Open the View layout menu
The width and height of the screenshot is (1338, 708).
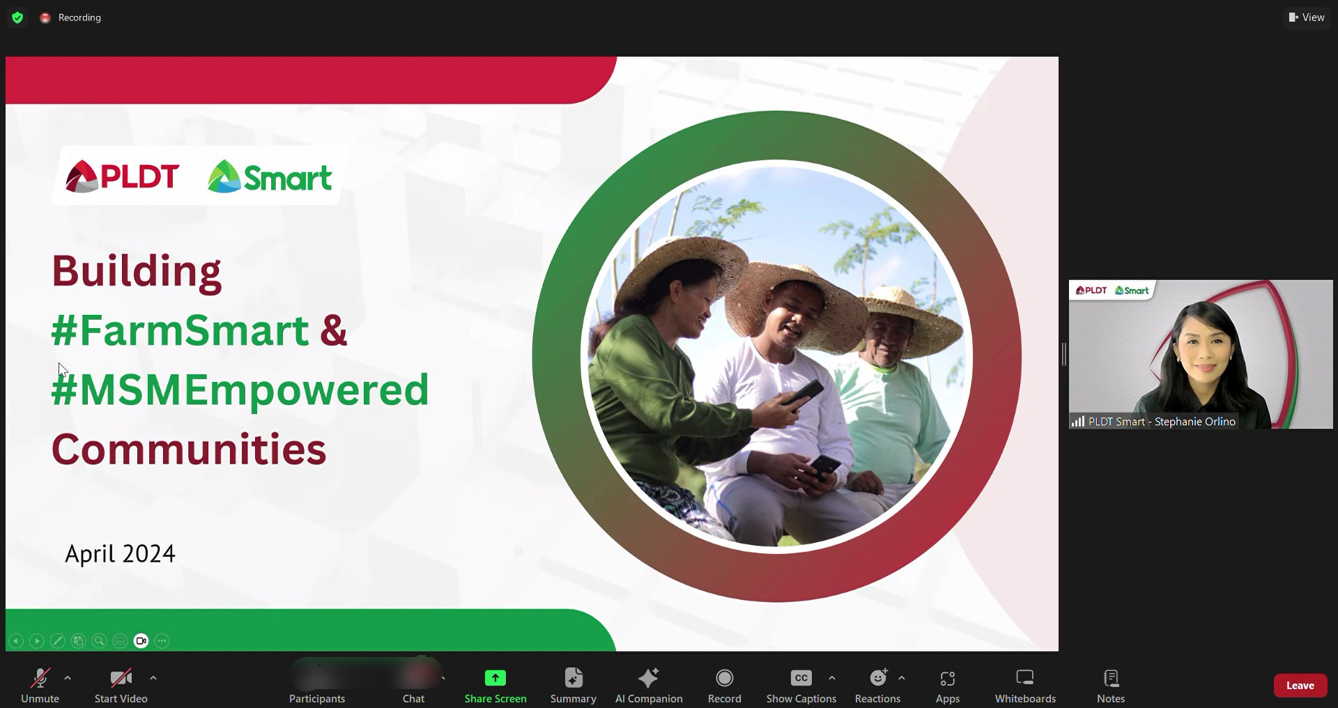[x=1307, y=17]
